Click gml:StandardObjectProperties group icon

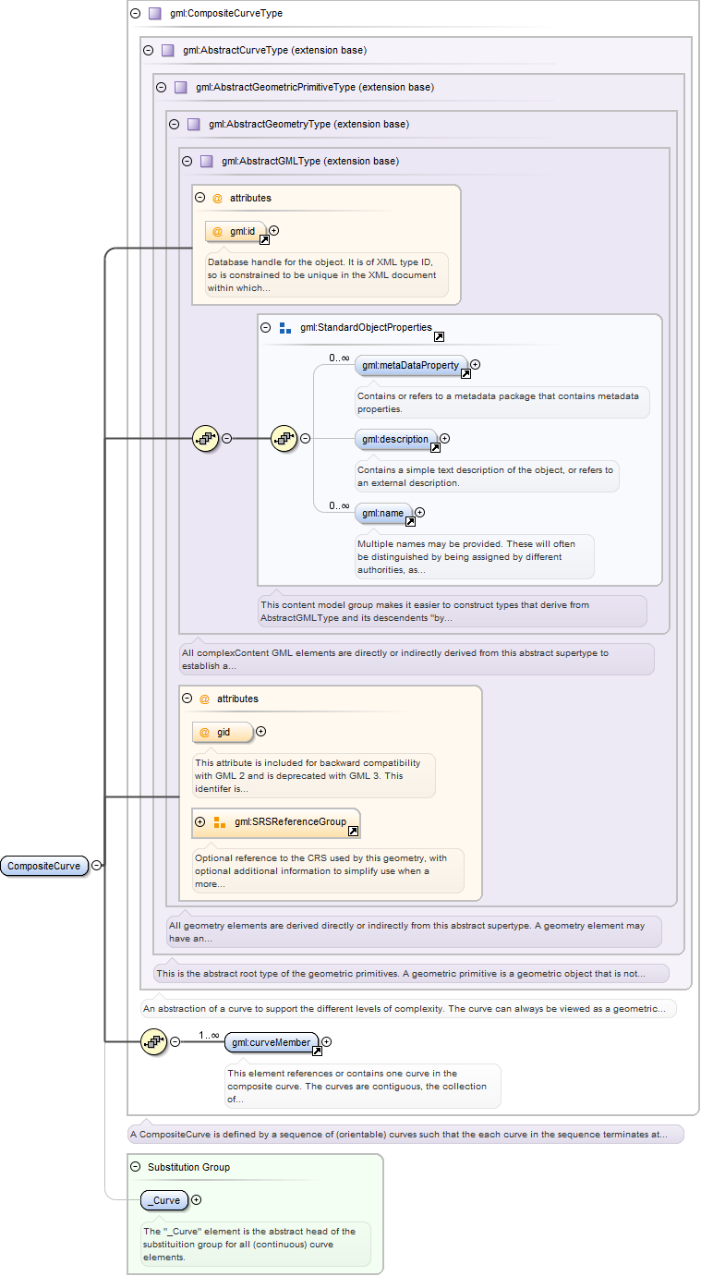click(x=284, y=327)
